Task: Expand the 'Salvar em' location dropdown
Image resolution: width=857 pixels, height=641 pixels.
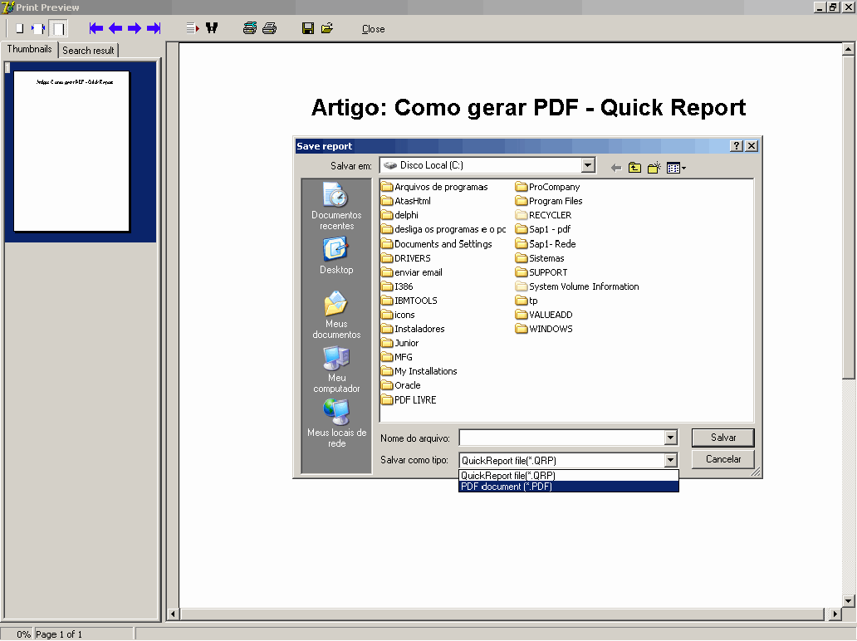Action: coord(588,165)
